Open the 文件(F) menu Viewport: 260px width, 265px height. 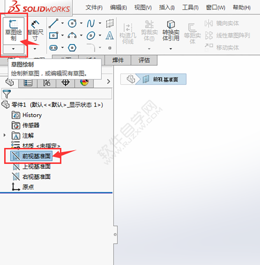(x=94, y=8)
